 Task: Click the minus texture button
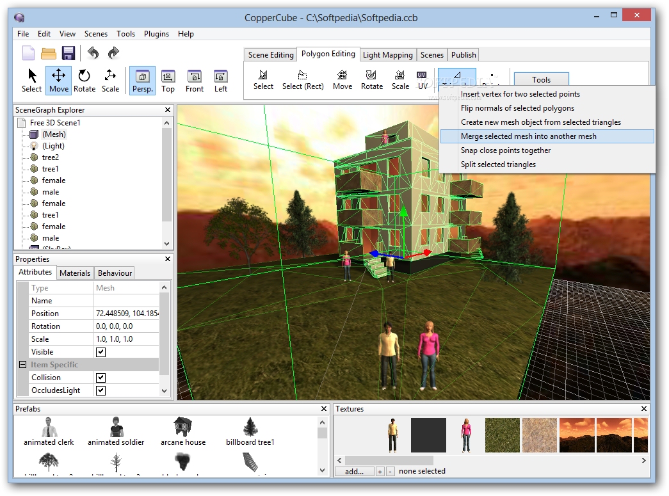point(390,471)
